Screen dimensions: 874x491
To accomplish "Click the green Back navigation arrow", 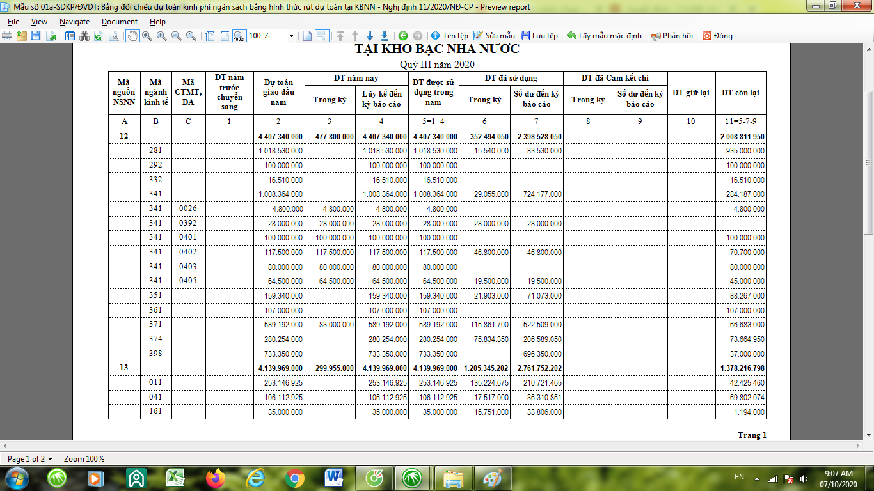I will click(403, 36).
